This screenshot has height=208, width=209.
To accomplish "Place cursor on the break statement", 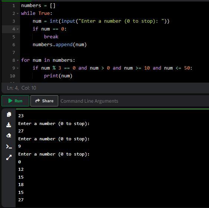I will [51, 37].
